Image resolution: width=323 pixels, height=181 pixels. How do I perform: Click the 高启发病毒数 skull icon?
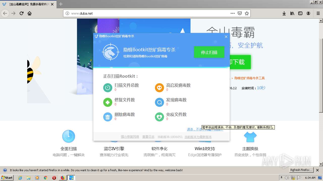click(x=159, y=87)
